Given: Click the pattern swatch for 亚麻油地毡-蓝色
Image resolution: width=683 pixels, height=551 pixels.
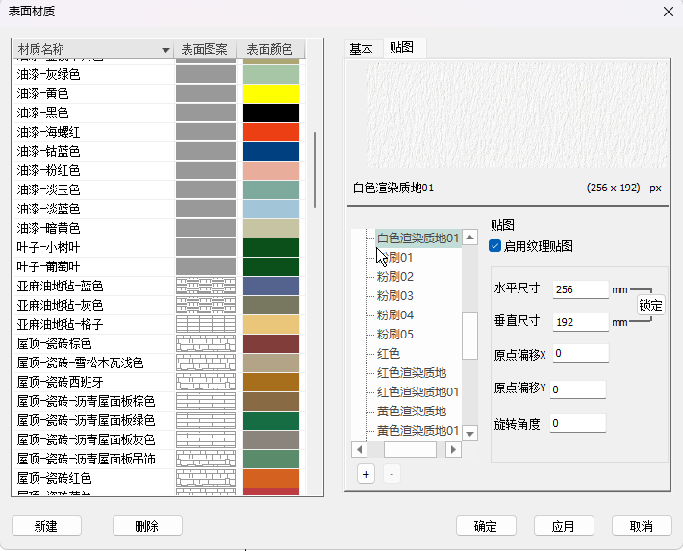Looking at the screenshot, I should point(206,286).
